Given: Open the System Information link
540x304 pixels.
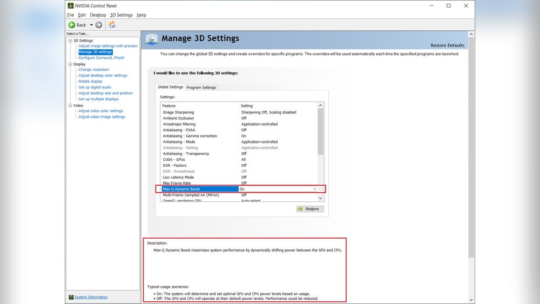Looking at the screenshot, I should [x=91, y=297].
